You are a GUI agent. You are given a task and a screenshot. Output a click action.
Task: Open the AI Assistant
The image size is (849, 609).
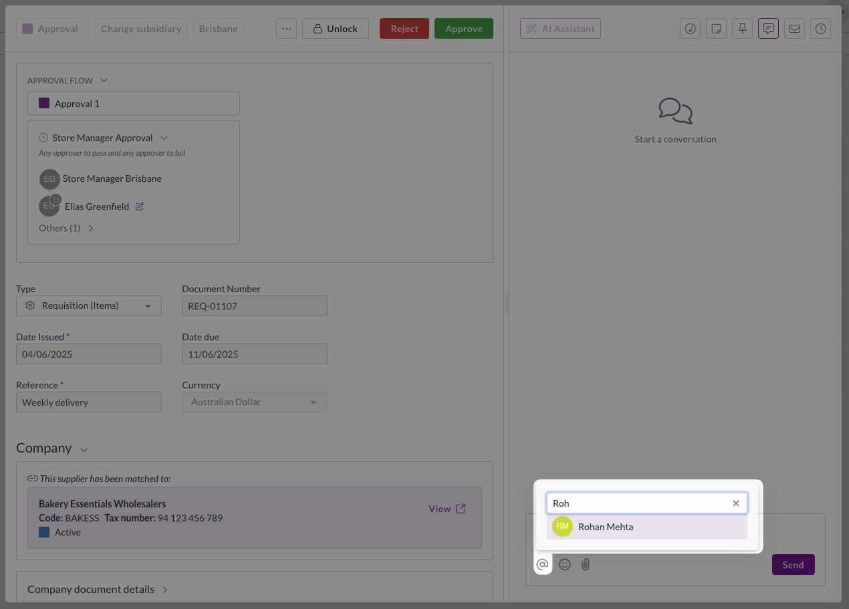pos(560,29)
